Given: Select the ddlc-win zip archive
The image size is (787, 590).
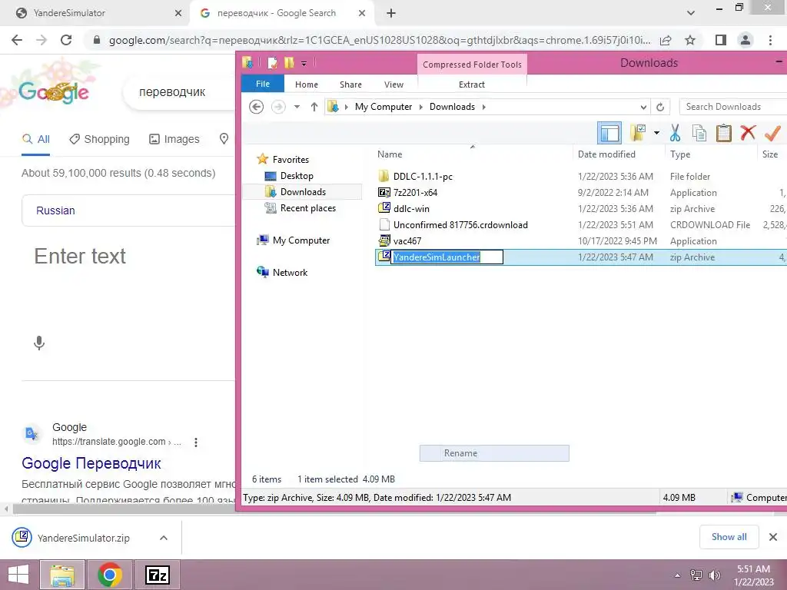Looking at the screenshot, I should (x=411, y=209).
